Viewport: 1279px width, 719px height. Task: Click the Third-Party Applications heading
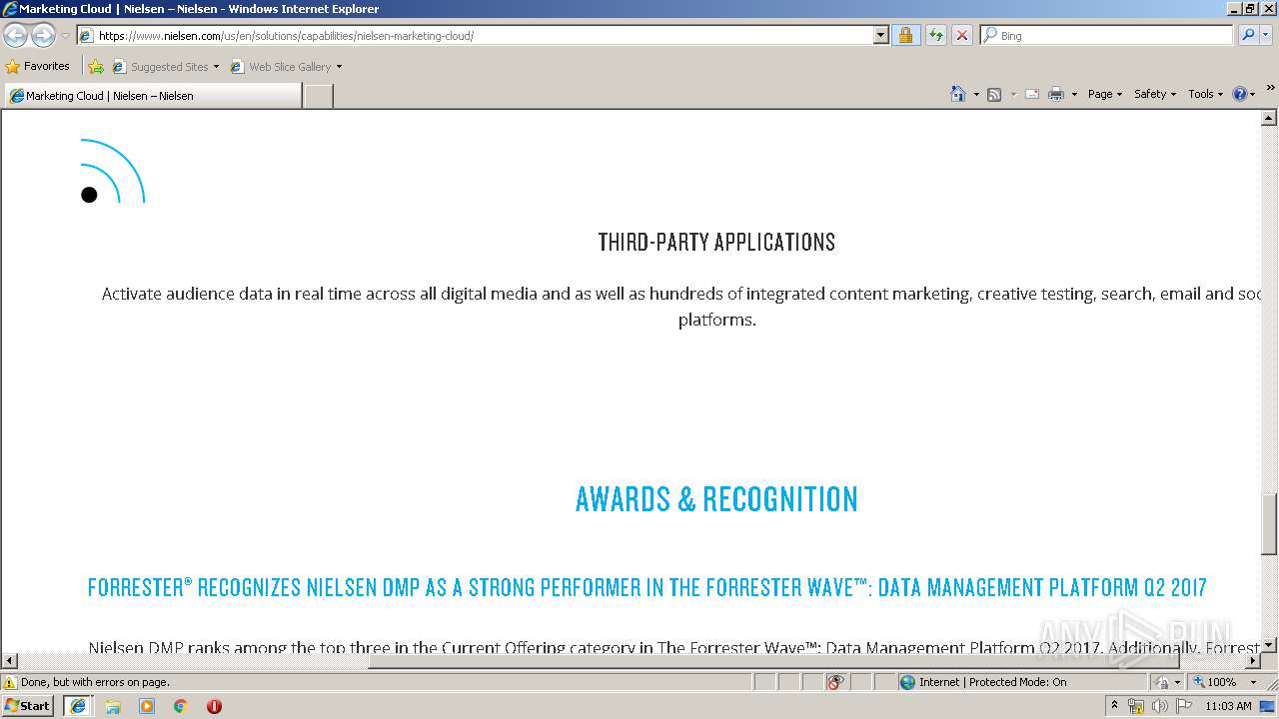tap(716, 242)
